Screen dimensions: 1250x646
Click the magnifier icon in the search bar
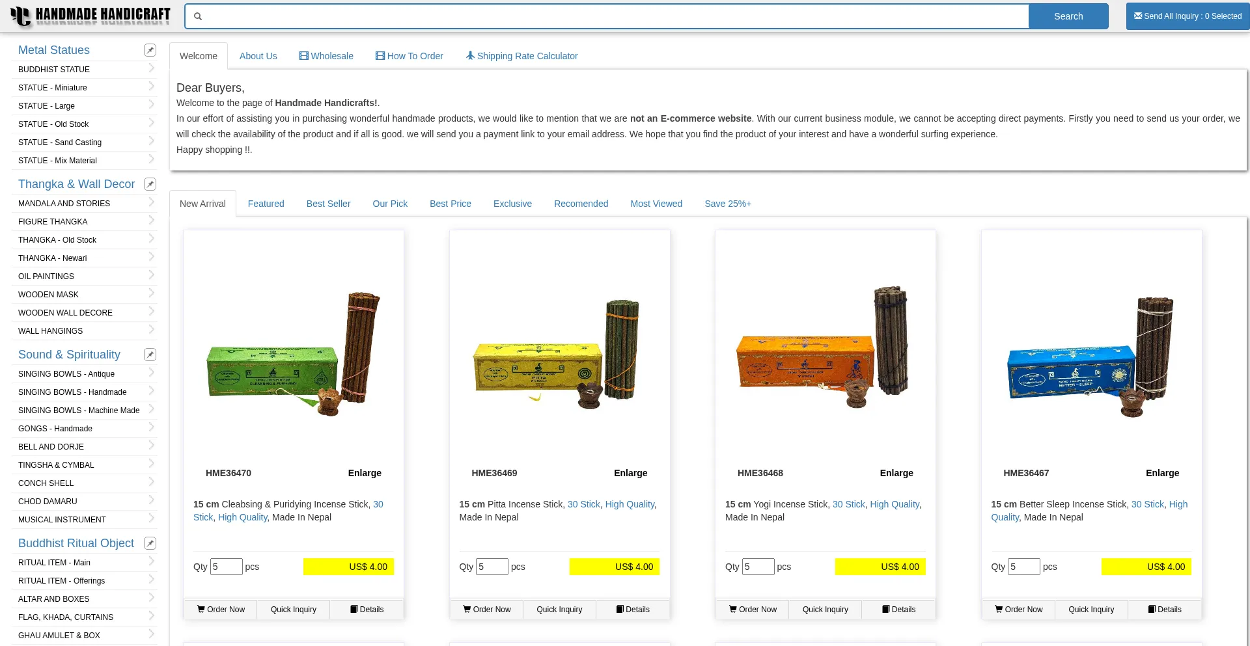(x=198, y=16)
